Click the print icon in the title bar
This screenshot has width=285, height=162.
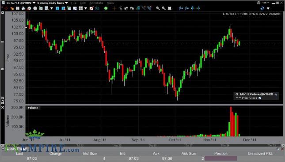(258, 3)
